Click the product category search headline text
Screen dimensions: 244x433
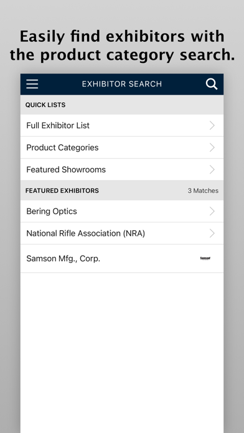click(x=122, y=45)
